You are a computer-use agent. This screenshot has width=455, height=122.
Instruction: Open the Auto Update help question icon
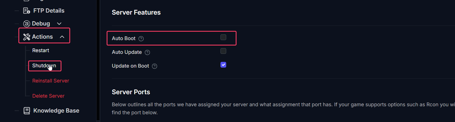pyautogui.click(x=147, y=52)
